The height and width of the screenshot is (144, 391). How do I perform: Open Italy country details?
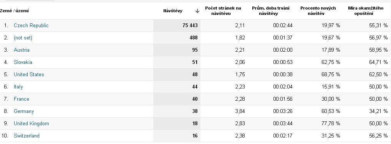[x=18, y=87]
